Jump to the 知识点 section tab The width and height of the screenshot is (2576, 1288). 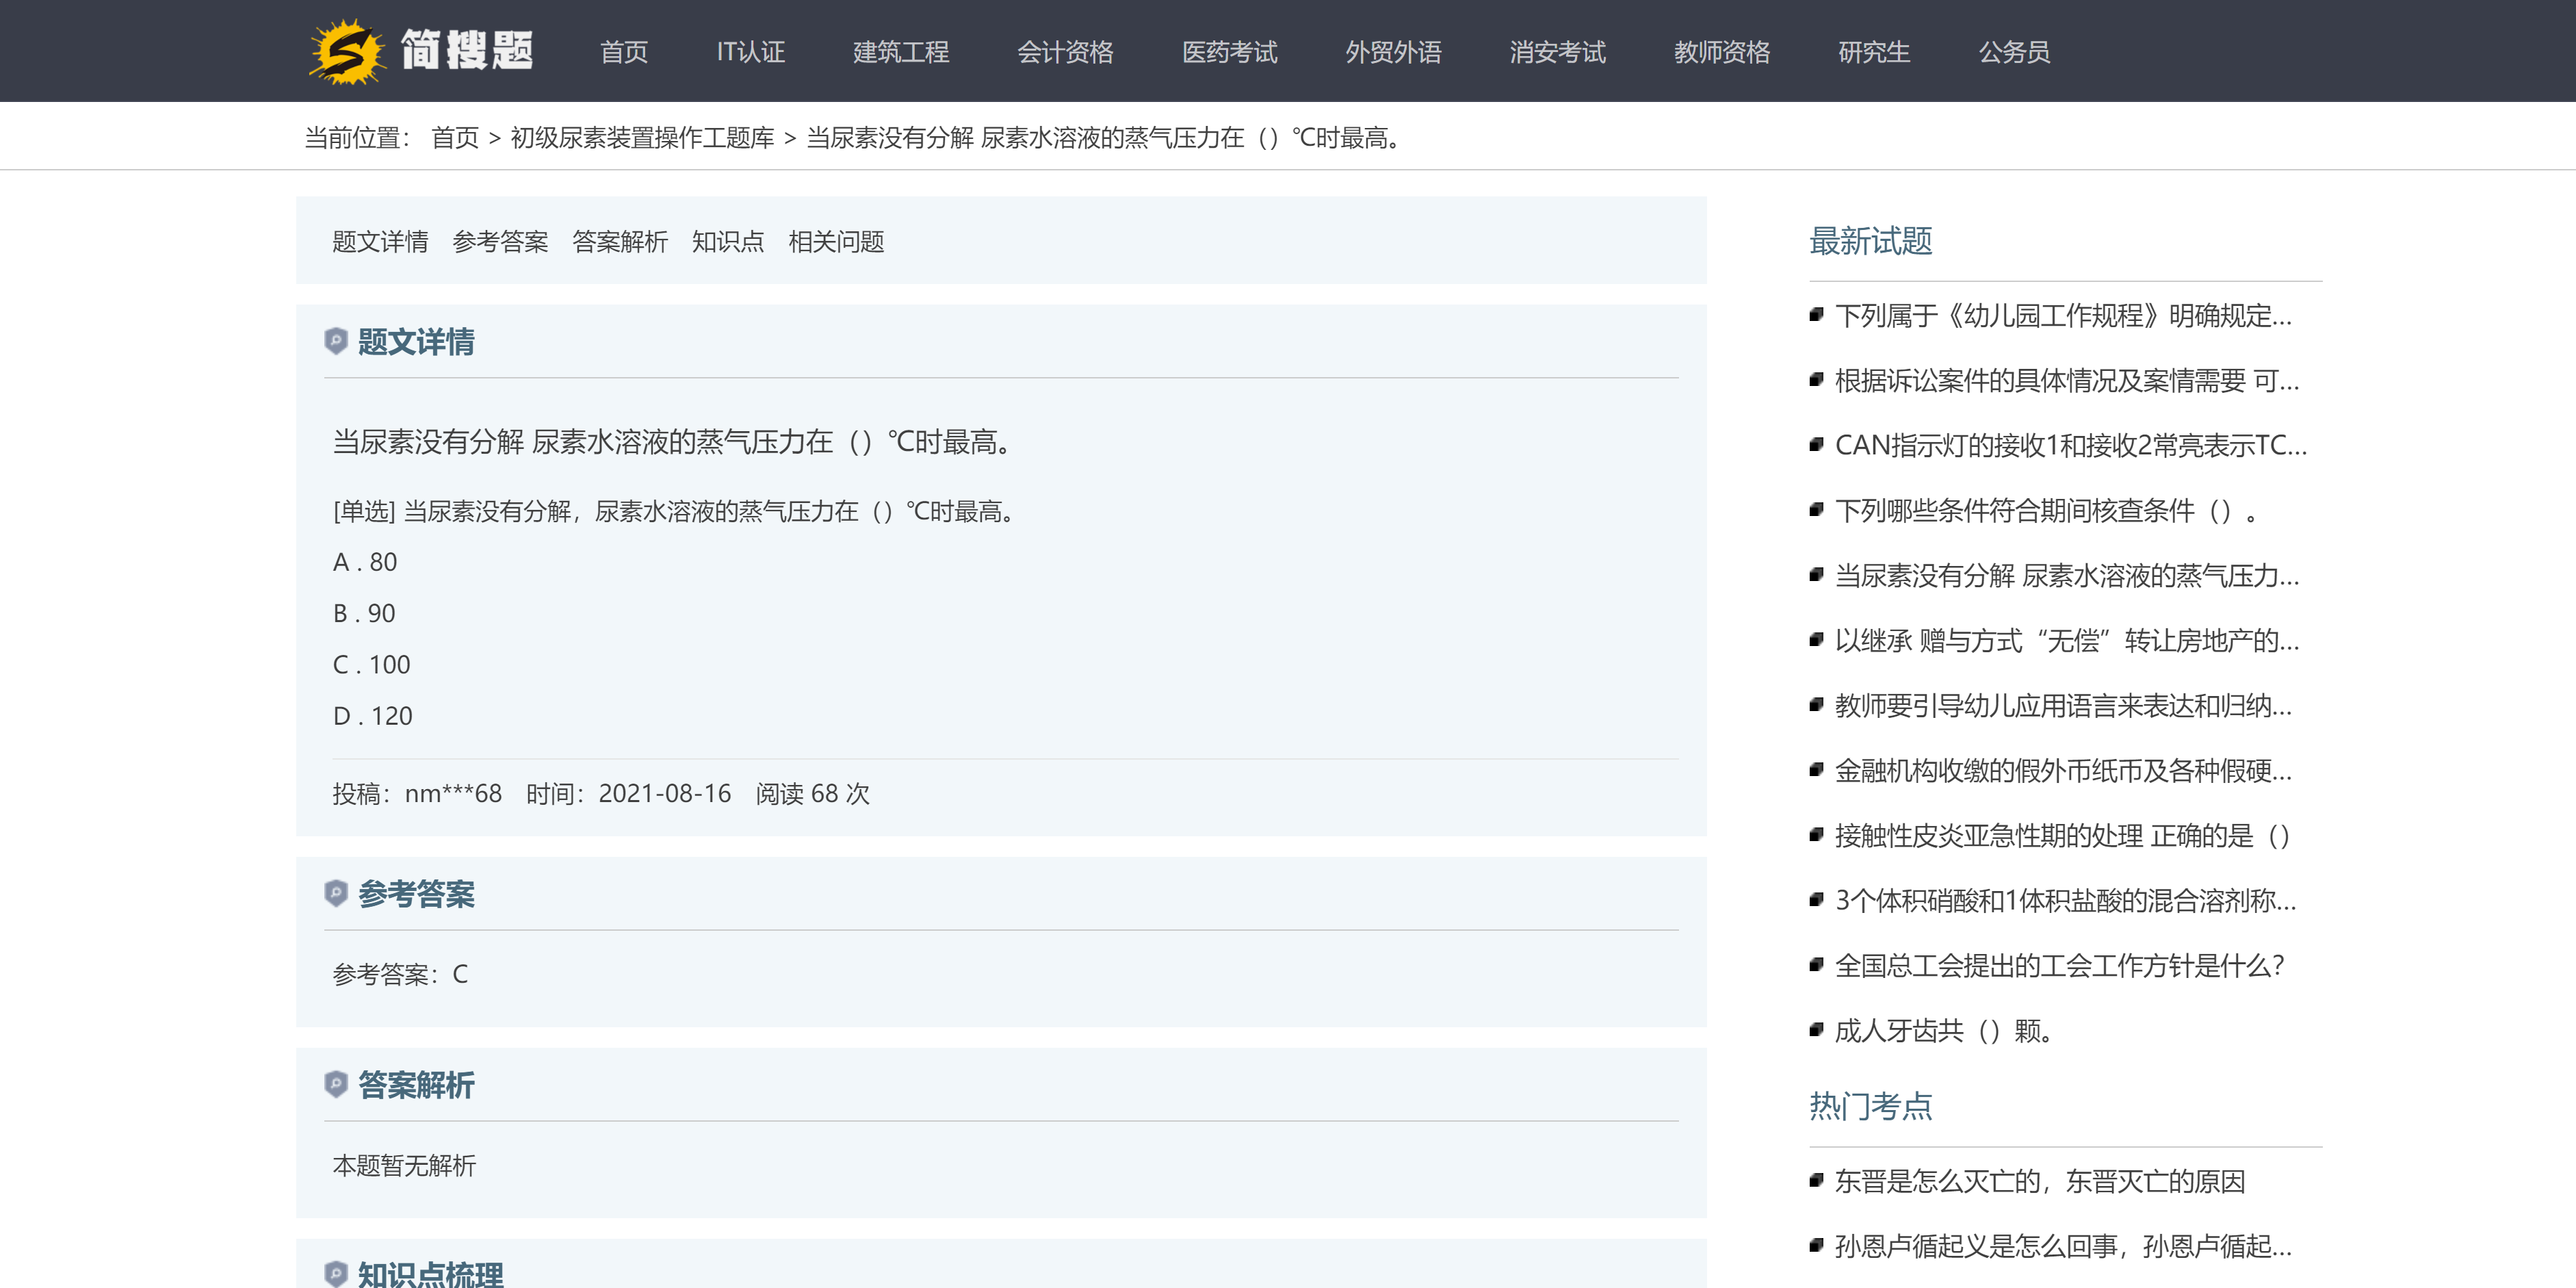click(727, 242)
